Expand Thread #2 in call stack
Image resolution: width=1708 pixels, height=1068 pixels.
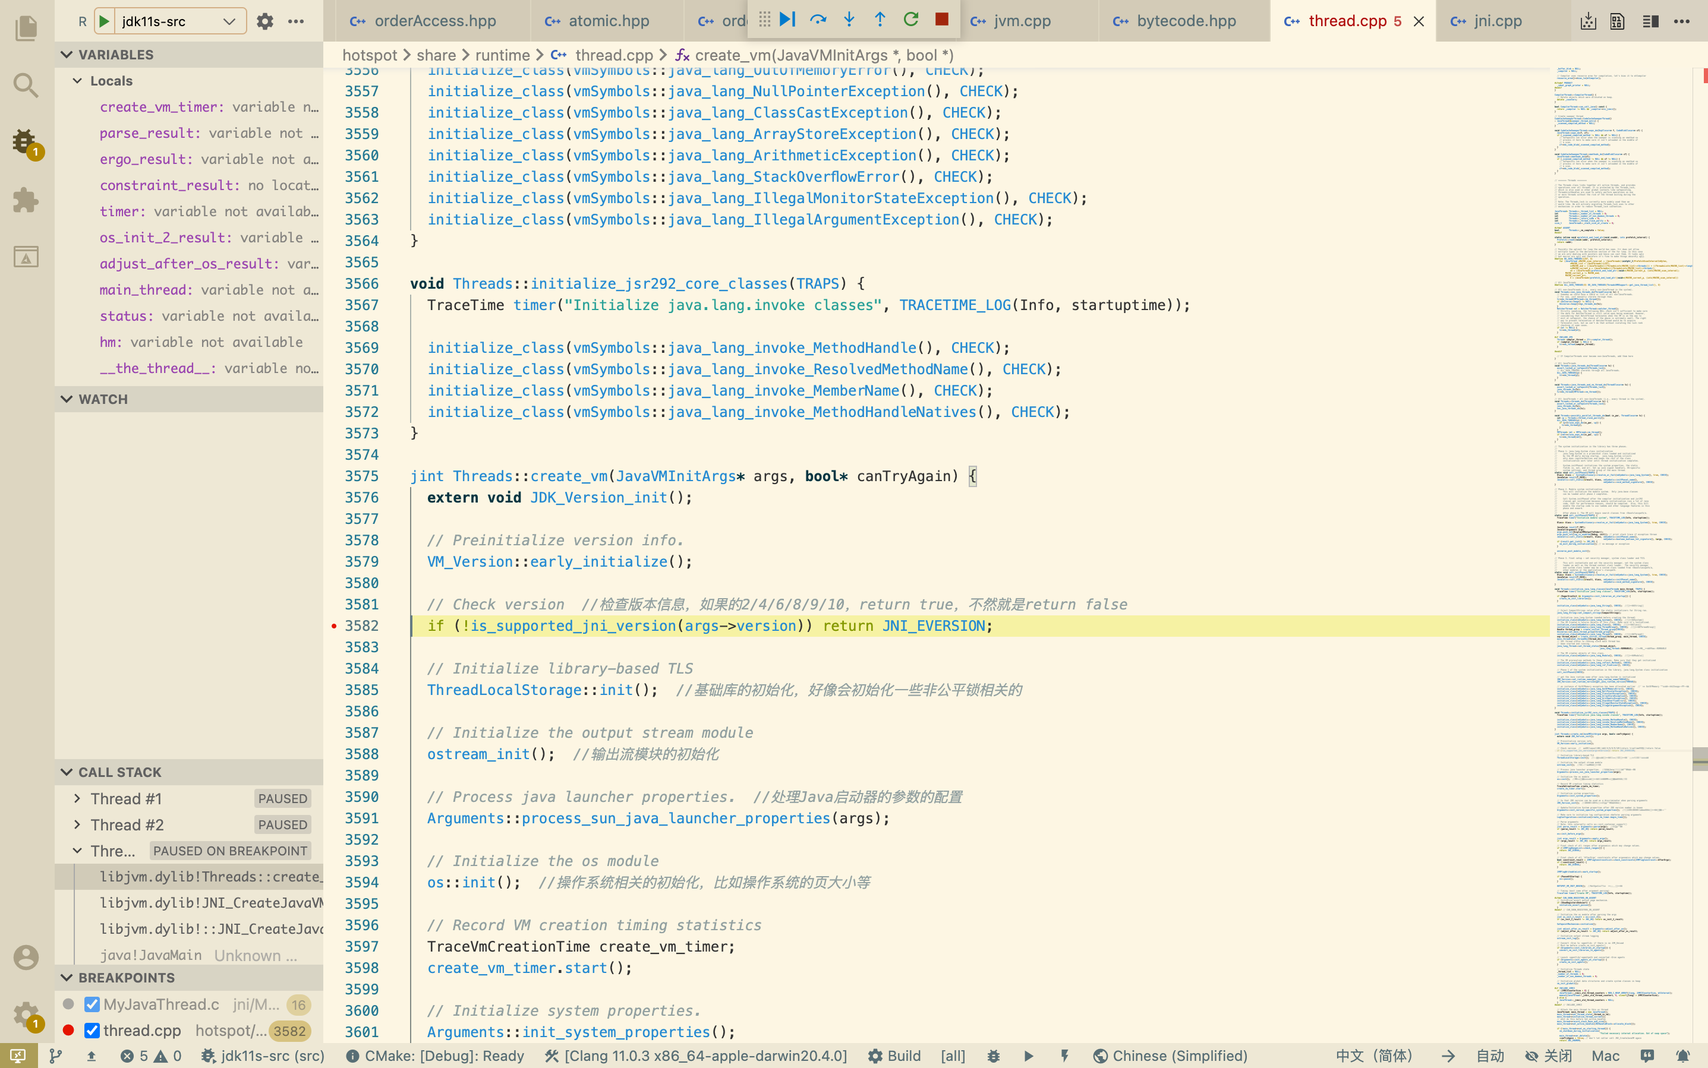click(77, 824)
